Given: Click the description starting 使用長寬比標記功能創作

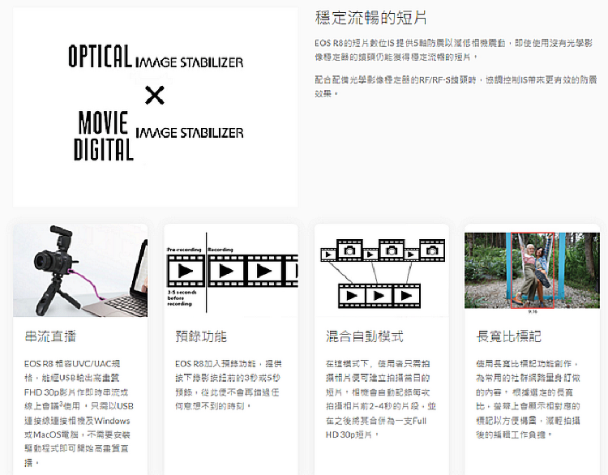Looking at the screenshot, I should click(x=528, y=400).
